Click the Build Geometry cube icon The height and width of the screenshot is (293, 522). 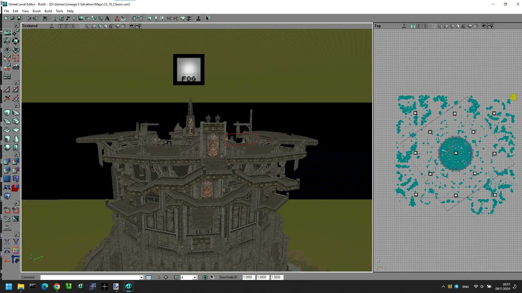click(150, 18)
